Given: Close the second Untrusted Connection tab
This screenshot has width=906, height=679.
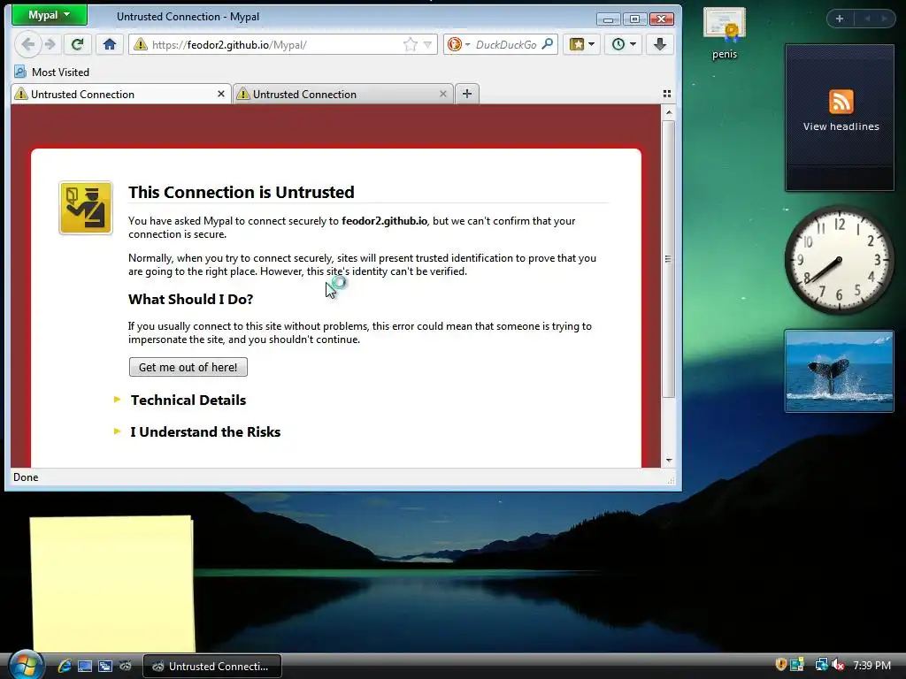Looking at the screenshot, I should 442,94.
